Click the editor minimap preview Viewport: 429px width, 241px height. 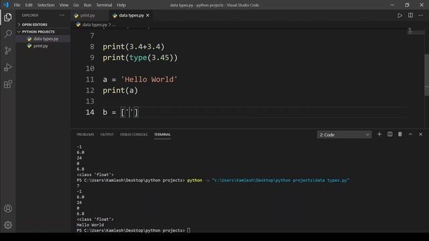416,31
